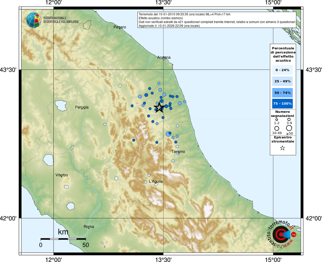Select the 25 - 49% color swatch

click(x=282, y=81)
